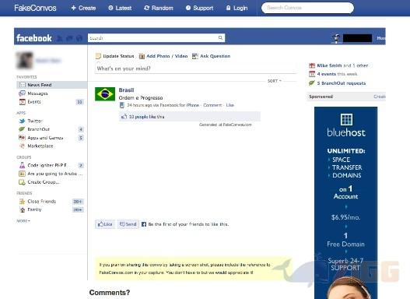
Task: Click the Close Friends star icon
Action: tap(22, 202)
